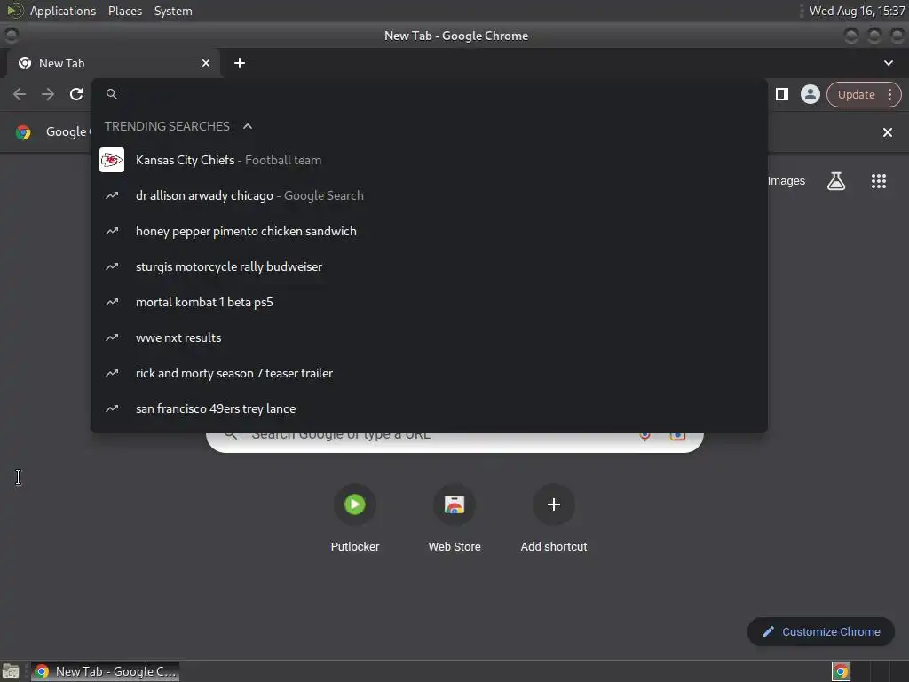Open the side panel icon
The image size is (909, 682).
(782, 94)
